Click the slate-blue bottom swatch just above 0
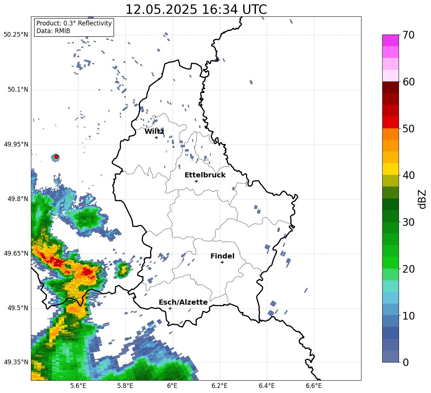431x393 pixels. coord(390,356)
